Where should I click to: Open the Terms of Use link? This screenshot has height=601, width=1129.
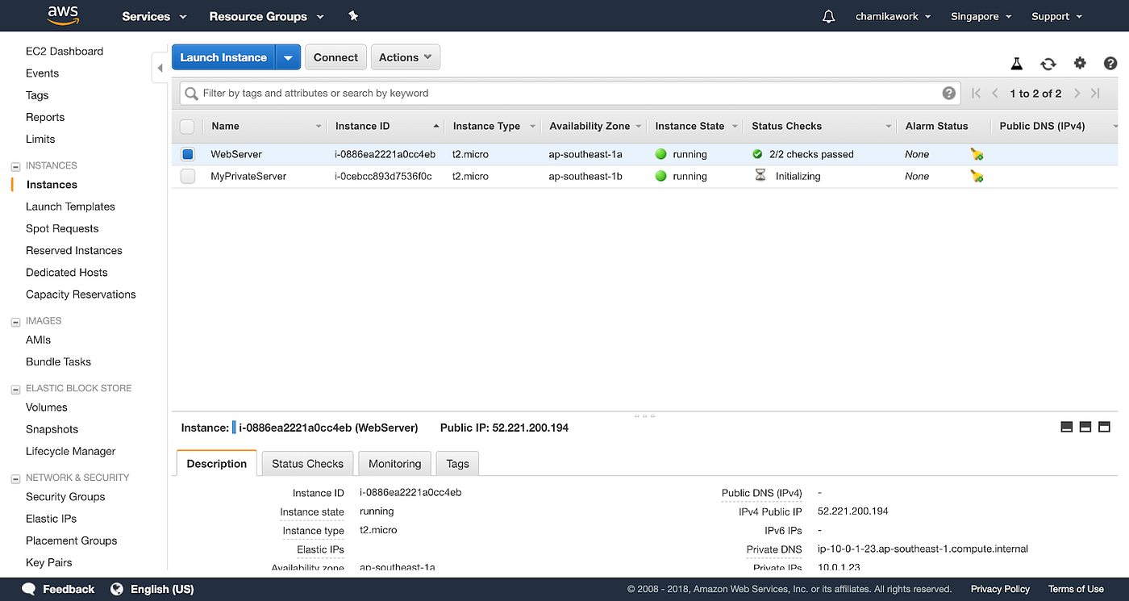pos(1076,589)
